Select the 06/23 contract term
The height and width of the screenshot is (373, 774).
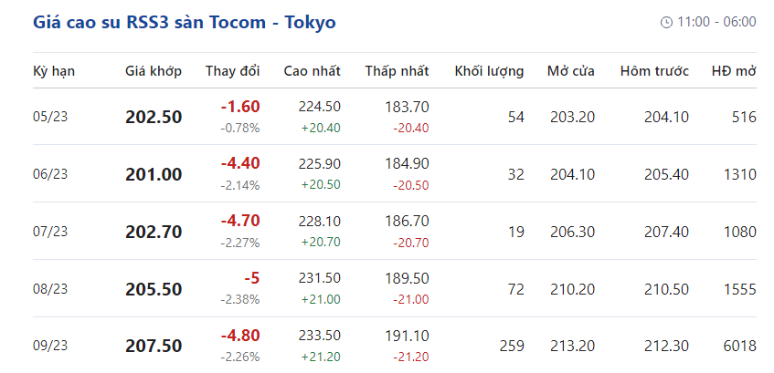50,174
